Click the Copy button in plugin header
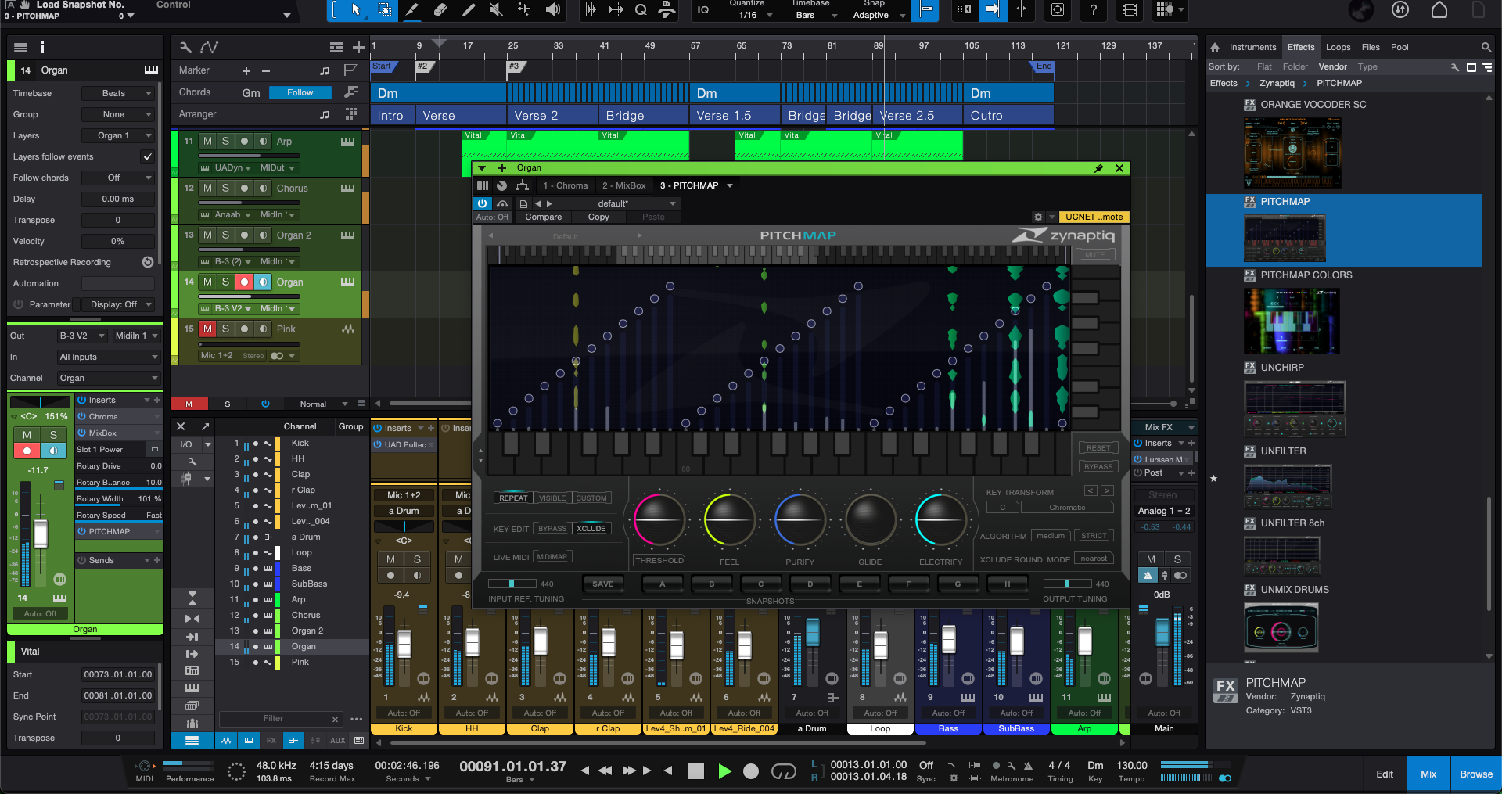Image resolution: width=1502 pixels, height=794 pixels. point(598,217)
